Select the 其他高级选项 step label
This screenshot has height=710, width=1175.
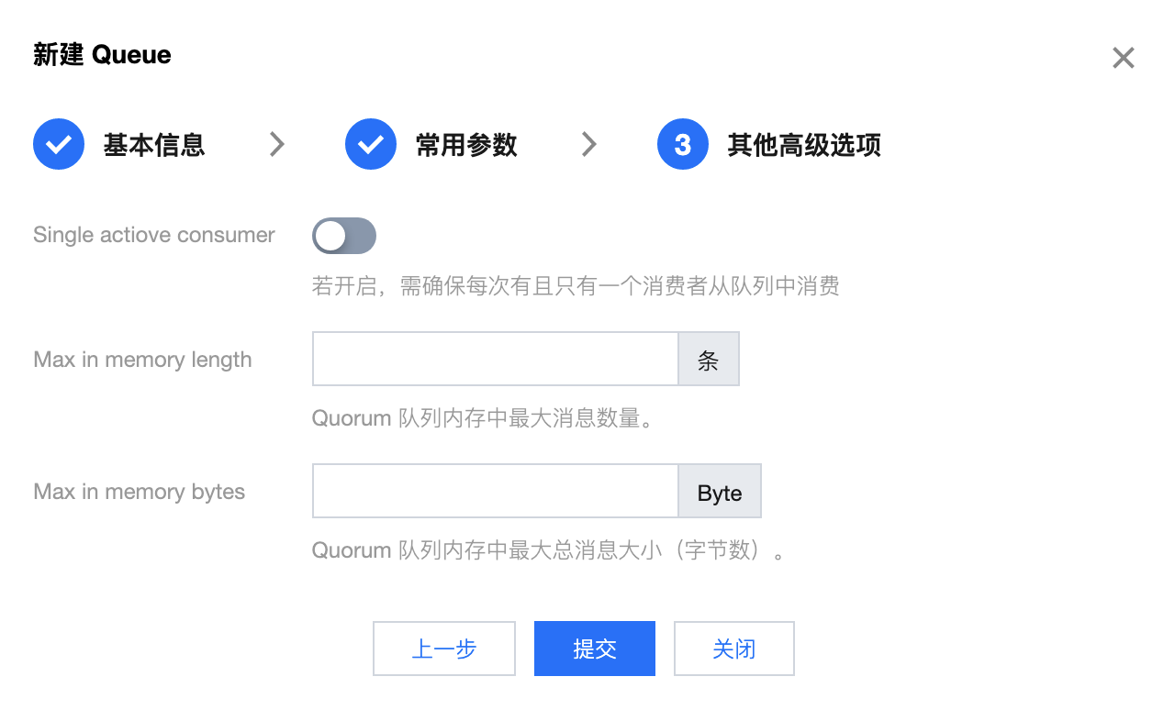pyautogui.click(x=804, y=145)
